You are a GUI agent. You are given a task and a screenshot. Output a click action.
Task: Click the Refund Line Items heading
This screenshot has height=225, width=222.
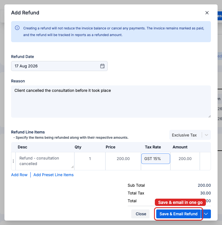pos(28,132)
